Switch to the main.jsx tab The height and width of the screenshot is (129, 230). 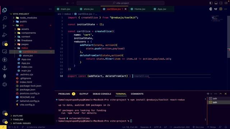tap(65, 9)
